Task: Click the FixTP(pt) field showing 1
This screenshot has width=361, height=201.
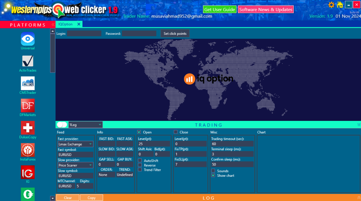Action: [x=190, y=154]
